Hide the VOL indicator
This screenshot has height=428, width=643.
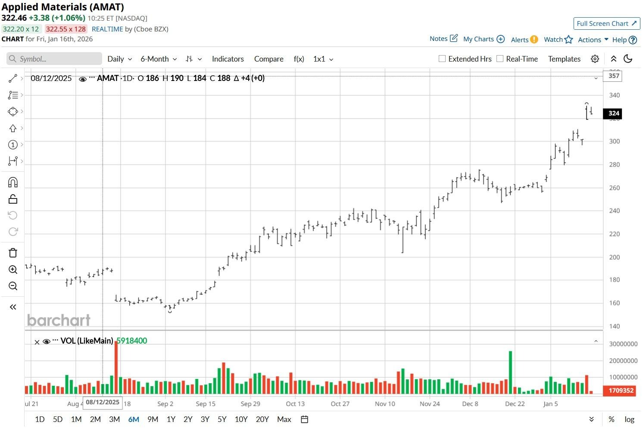[47, 341]
